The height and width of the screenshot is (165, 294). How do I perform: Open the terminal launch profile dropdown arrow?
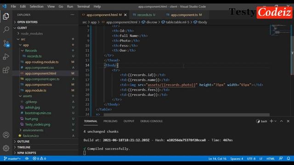click(x=276, y=121)
